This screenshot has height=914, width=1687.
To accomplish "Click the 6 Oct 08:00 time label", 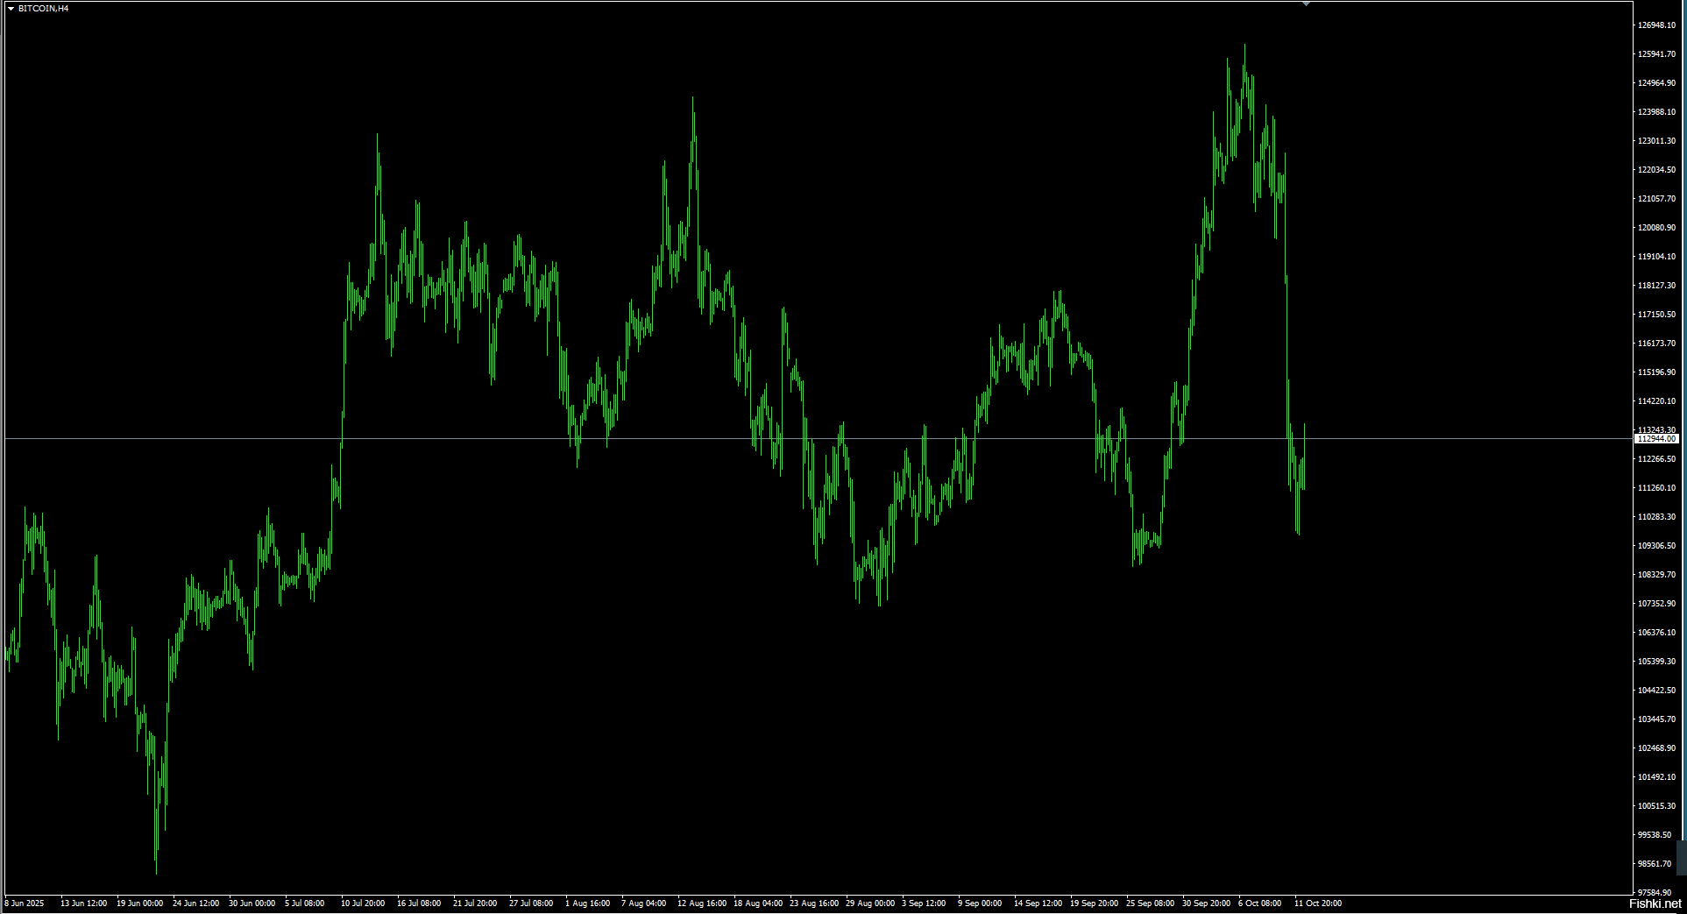I will pyautogui.click(x=1259, y=903).
